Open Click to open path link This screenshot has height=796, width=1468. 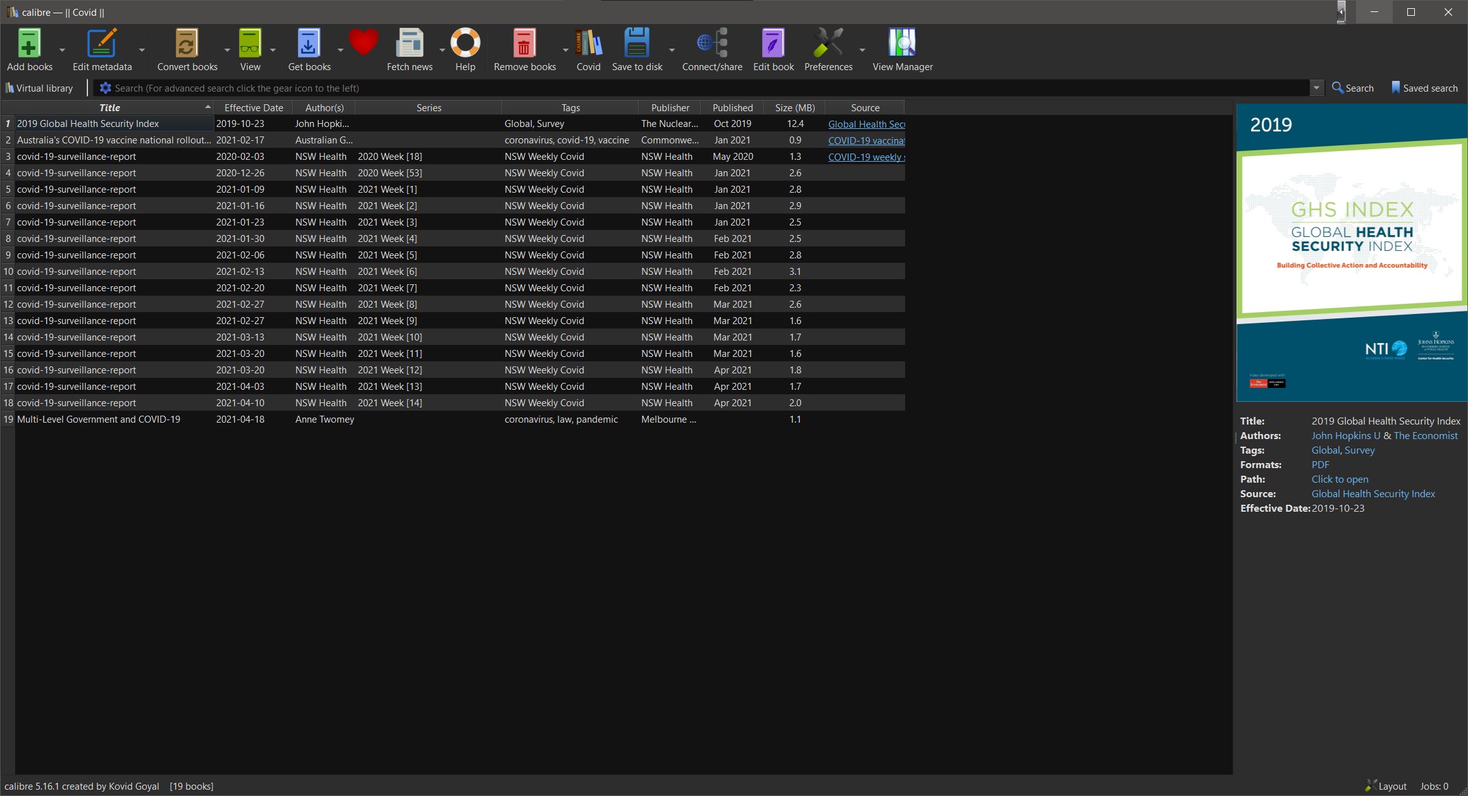(1340, 479)
